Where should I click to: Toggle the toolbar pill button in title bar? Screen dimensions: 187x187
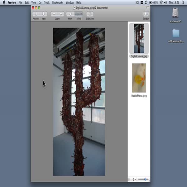pos(148,7)
